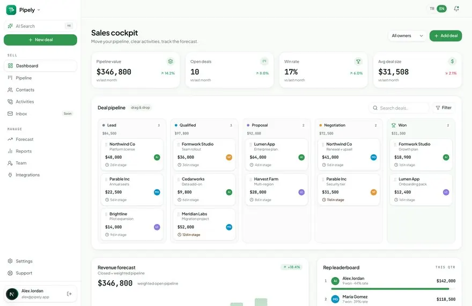The height and width of the screenshot is (306, 472).
Task: Click '12d in stage' on Meridian Labs
Action: click(x=189, y=235)
